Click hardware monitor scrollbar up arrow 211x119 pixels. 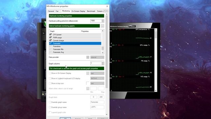pos(156,30)
